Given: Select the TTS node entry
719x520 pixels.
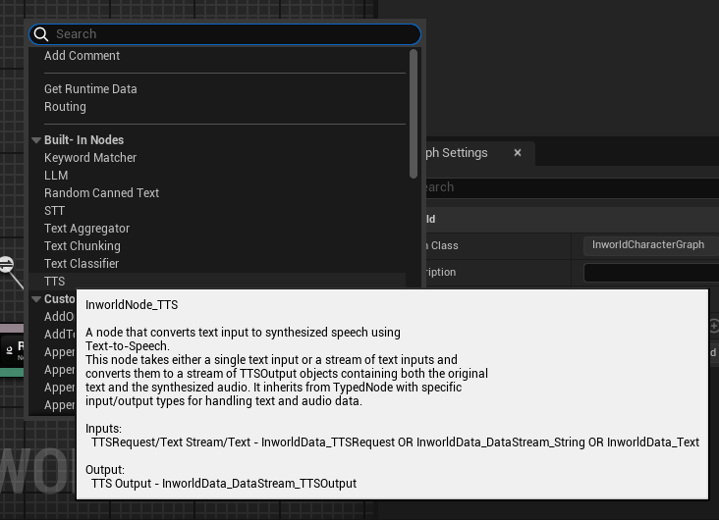Looking at the screenshot, I should coord(217,282).
